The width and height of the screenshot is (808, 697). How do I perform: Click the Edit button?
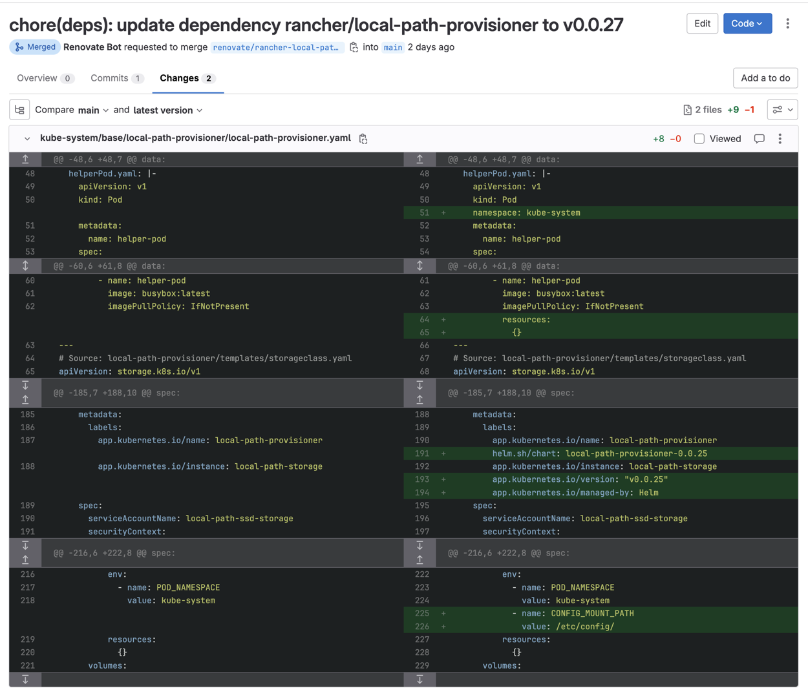pyautogui.click(x=702, y=23)
